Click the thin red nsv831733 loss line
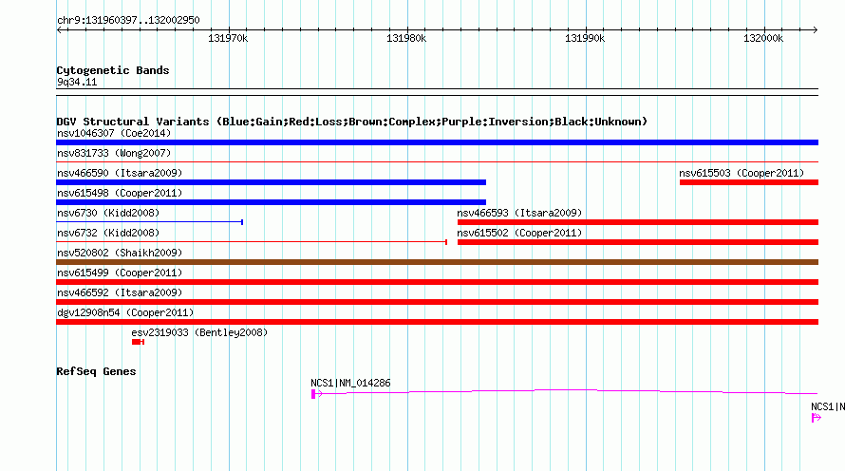 [x=437, y=161]
